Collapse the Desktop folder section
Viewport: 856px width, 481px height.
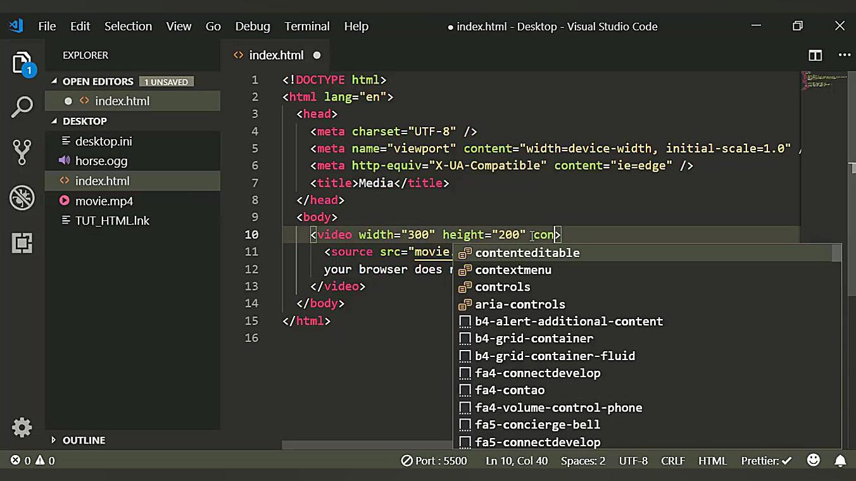click(54, 121)
